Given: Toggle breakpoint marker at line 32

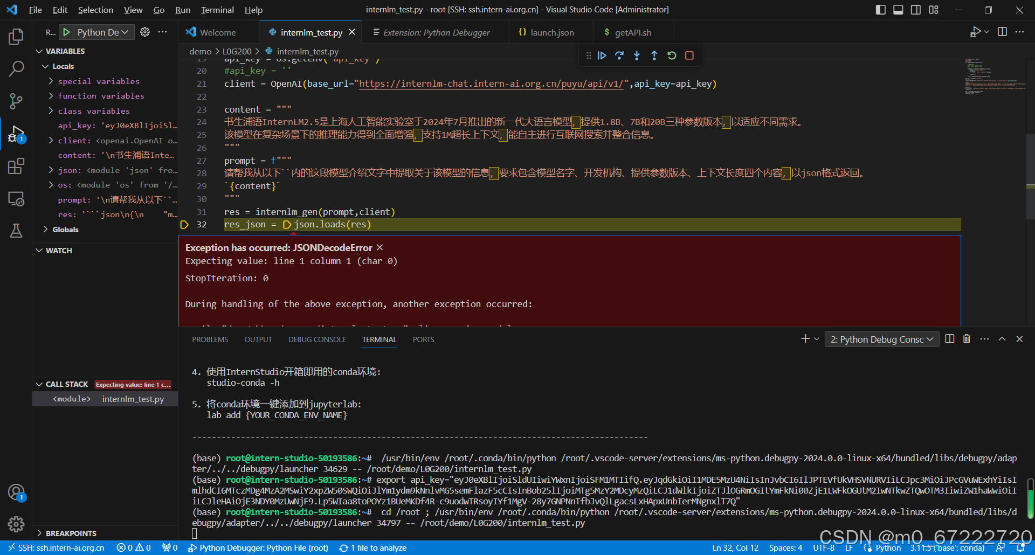Looking at the screenshot, I should (184, 225).
